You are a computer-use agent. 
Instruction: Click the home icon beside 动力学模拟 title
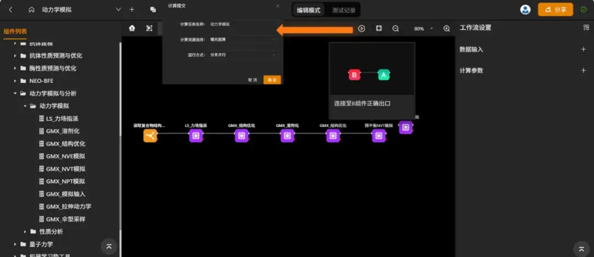pos(31,10)
